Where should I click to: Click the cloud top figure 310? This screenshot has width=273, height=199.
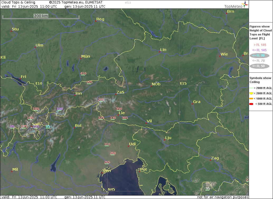click(x=107, y=144)
